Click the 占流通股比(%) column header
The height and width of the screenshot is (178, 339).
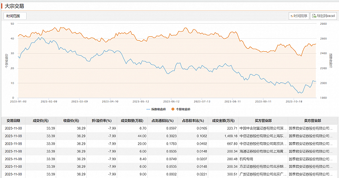point(163,121)
